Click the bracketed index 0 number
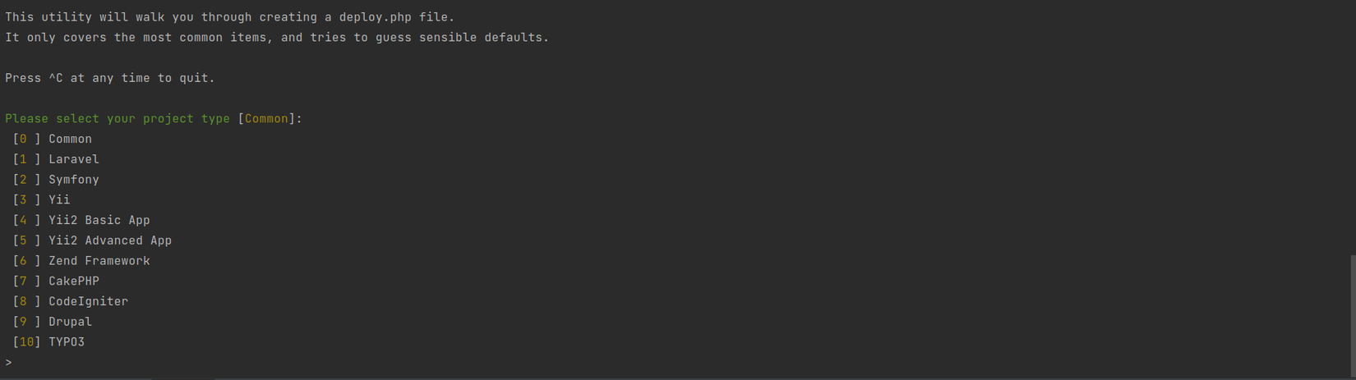1356x380 pixels. point(23,140)
